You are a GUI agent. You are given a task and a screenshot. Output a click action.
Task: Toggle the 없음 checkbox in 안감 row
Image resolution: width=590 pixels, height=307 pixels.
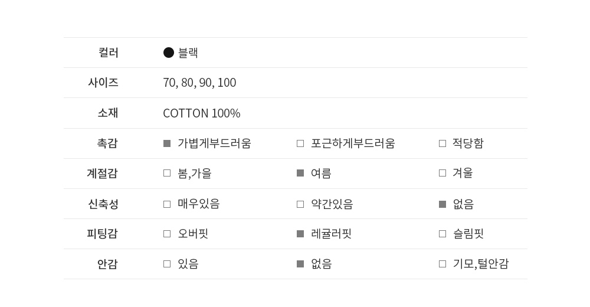[300, 264]
